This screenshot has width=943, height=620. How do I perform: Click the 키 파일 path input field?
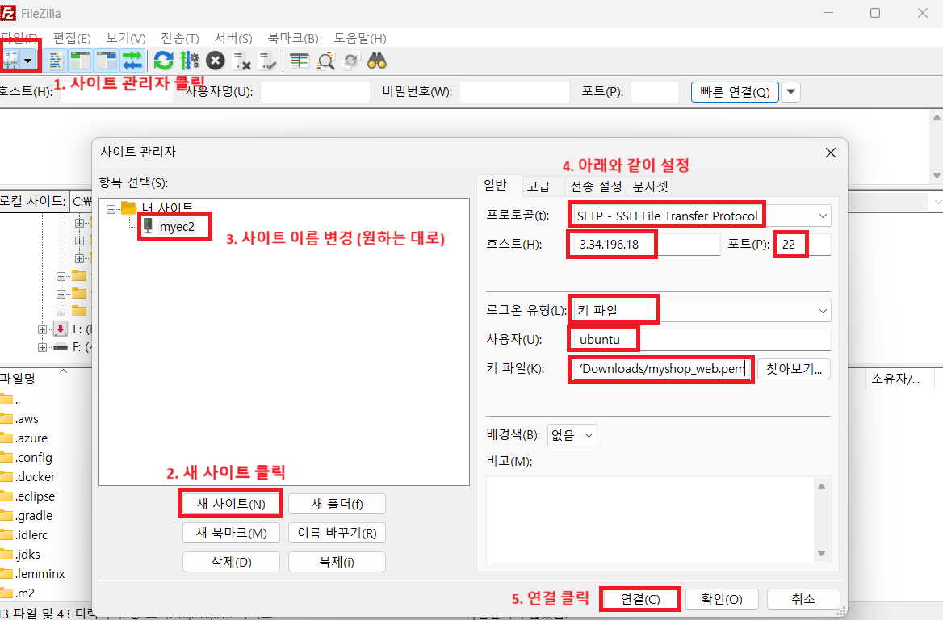point(661,369)
